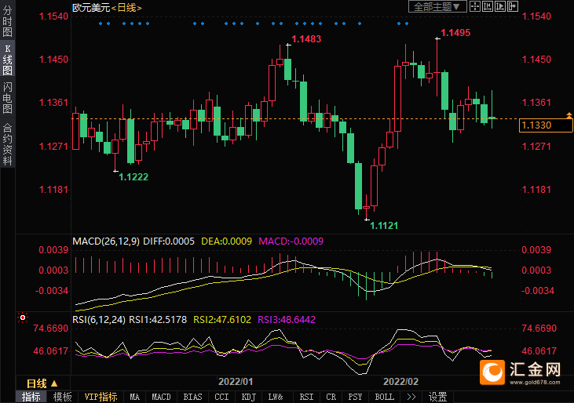Click the exit arrow icon at top right
574x403 pixels.
coord(513,6)
